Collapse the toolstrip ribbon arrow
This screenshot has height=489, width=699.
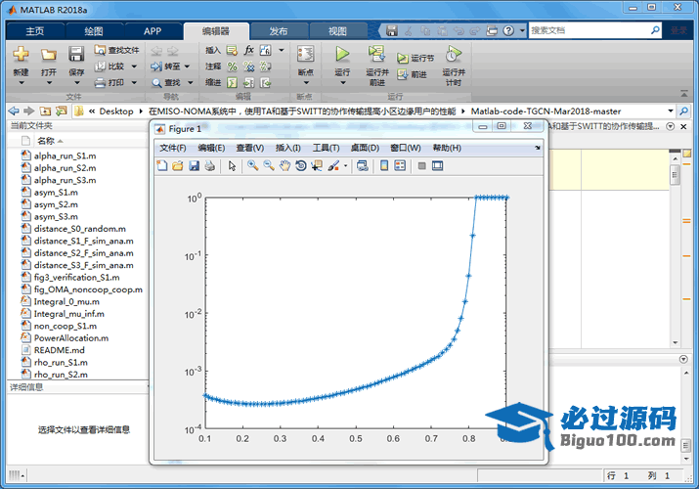point(684,93)
